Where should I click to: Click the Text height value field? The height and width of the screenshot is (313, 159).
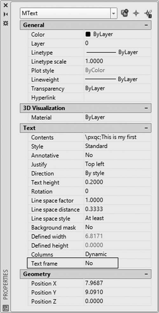pos(118,182)
